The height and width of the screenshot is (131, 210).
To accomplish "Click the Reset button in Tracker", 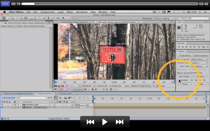I will pos(185,84).
